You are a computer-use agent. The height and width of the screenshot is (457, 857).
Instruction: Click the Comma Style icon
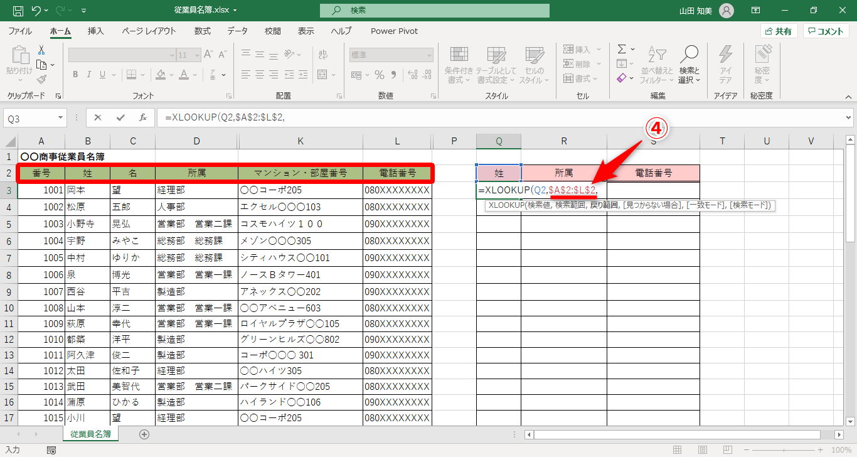(393, 75)
